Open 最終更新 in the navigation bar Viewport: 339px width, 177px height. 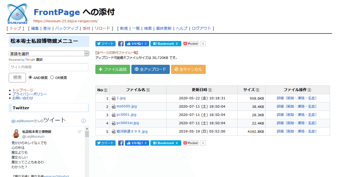pyautogui.click(x=164, y=28)
